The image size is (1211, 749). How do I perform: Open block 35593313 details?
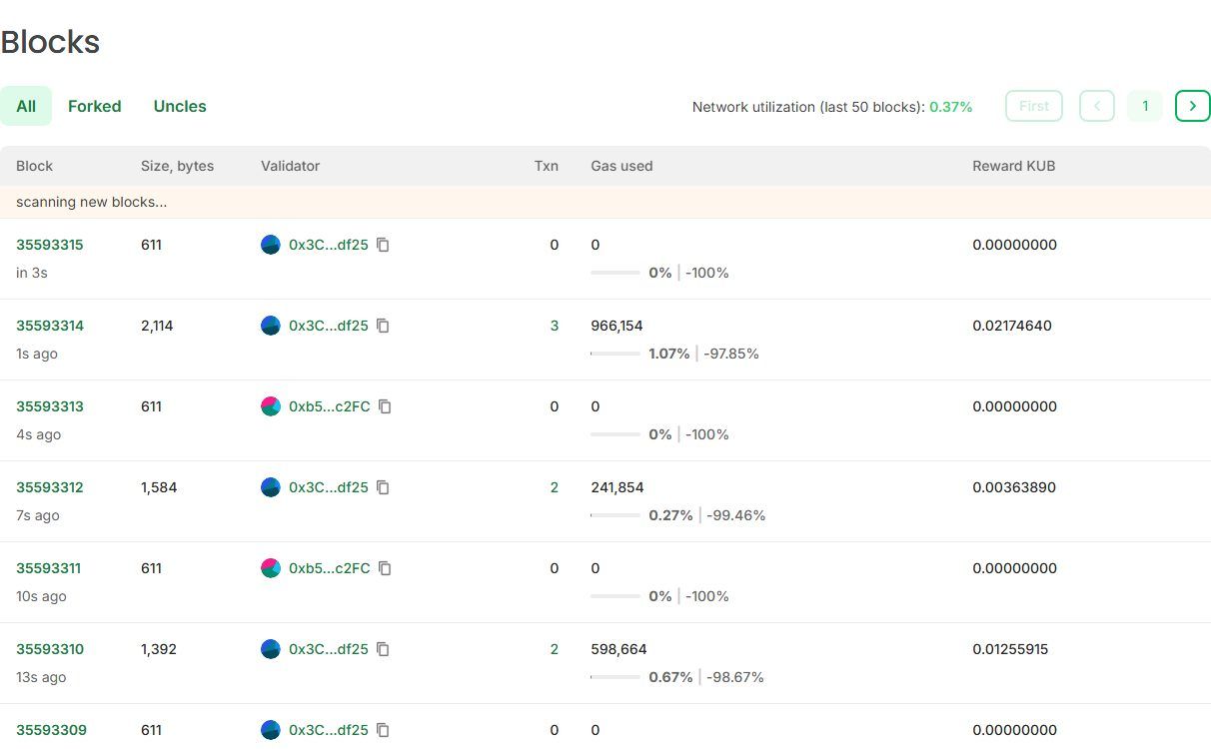click(x=50, y=406)
